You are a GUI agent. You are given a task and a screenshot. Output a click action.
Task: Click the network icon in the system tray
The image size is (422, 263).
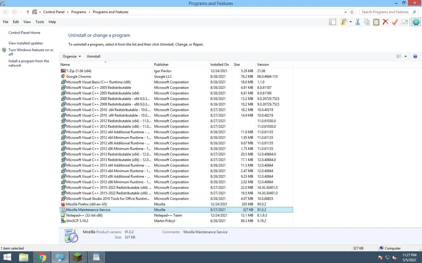point(387,257)
